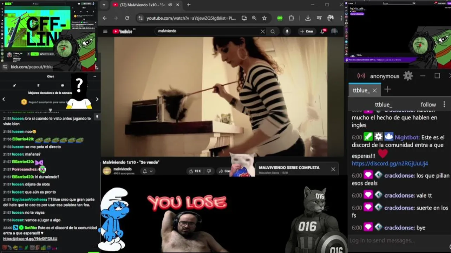Collapse the top donors panel arrow

(x=50, y=110)
